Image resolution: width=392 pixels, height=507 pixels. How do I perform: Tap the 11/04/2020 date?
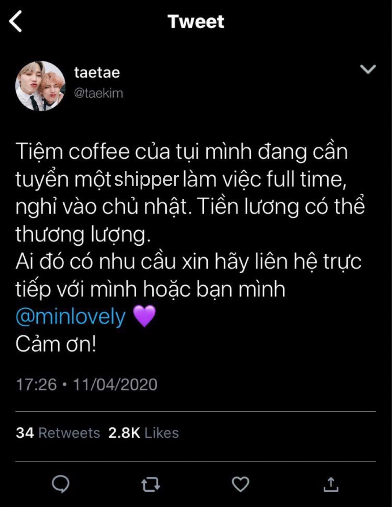(x=115, y=385)
